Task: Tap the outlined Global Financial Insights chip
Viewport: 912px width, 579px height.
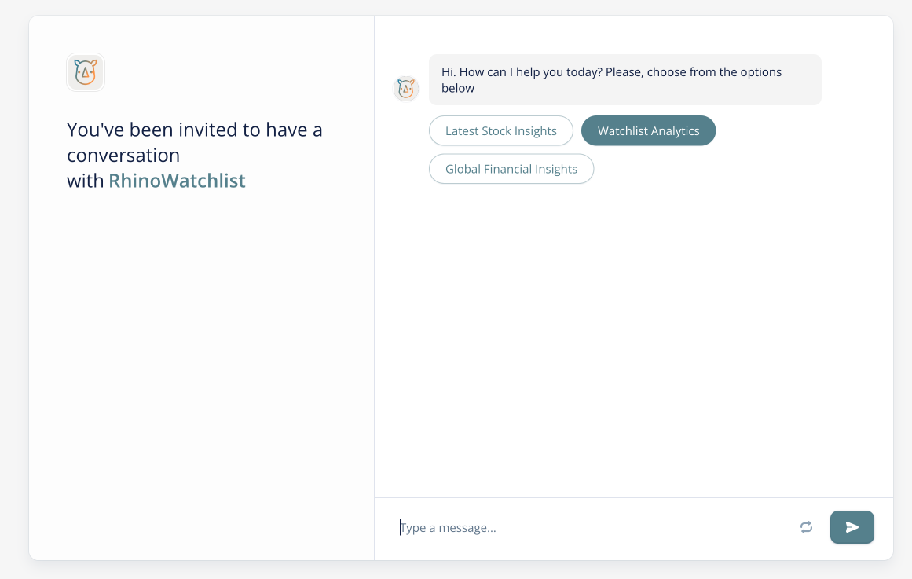Action: (511, 169)
